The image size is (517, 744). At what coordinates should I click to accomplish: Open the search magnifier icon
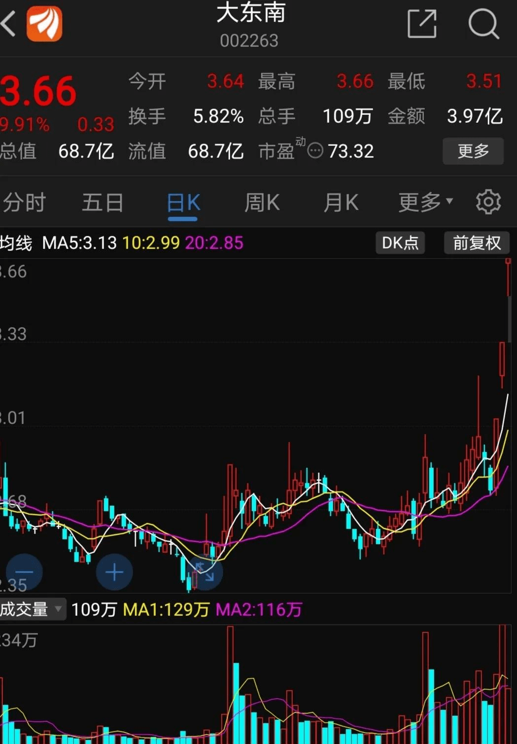click(x=483, y=23)
